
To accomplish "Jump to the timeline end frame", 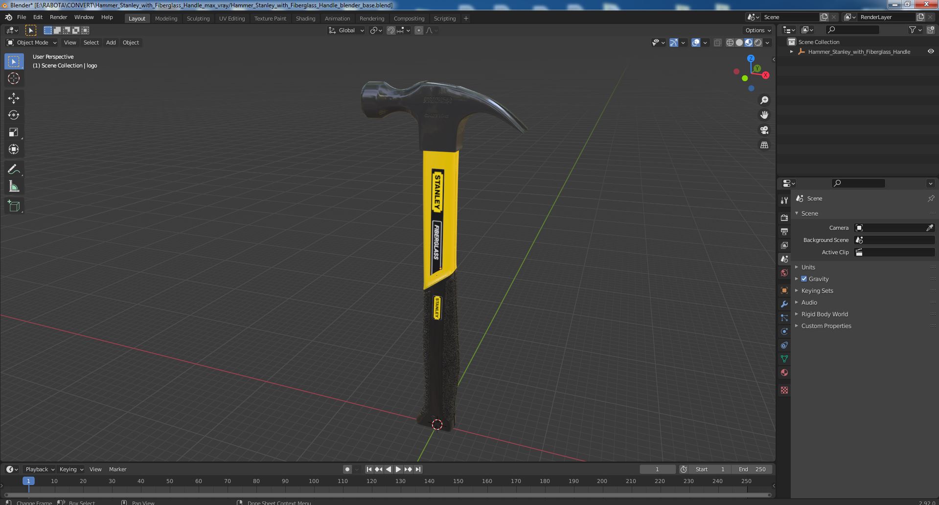I will click(418, 469).
